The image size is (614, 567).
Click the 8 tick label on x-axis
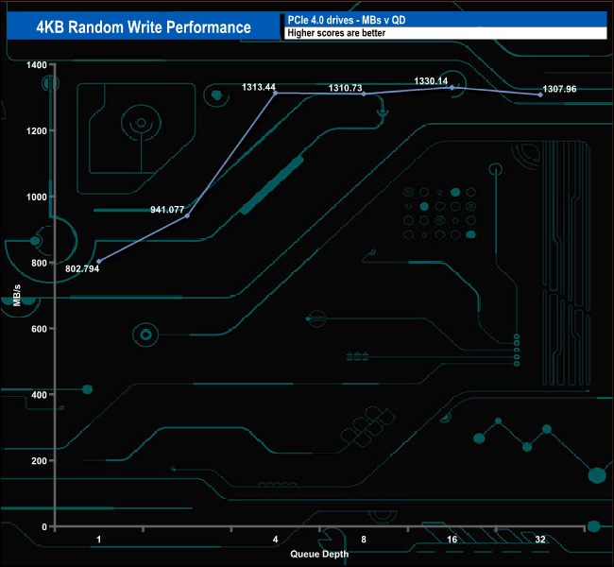[364, 540]
